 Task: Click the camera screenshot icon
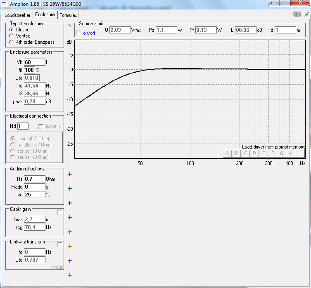click(297, 14)
